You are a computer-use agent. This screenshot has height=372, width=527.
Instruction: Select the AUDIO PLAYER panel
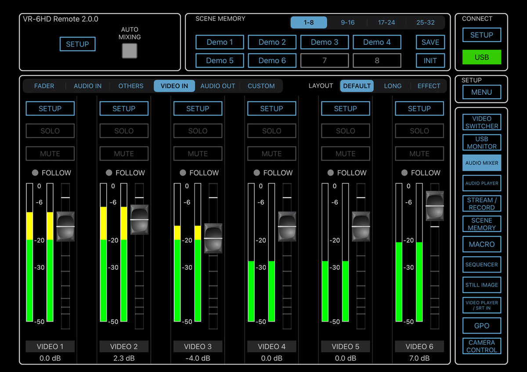coord(481,183)
